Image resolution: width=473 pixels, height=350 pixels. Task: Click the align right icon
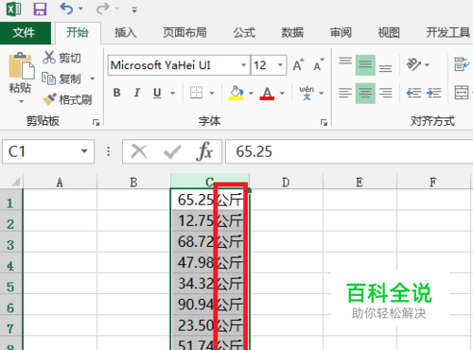385,93
